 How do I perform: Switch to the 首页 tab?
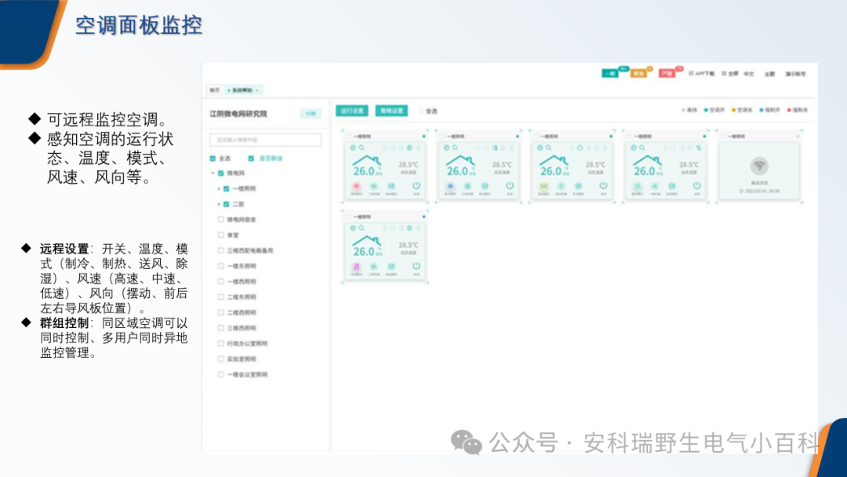click(x=214, y=90)
